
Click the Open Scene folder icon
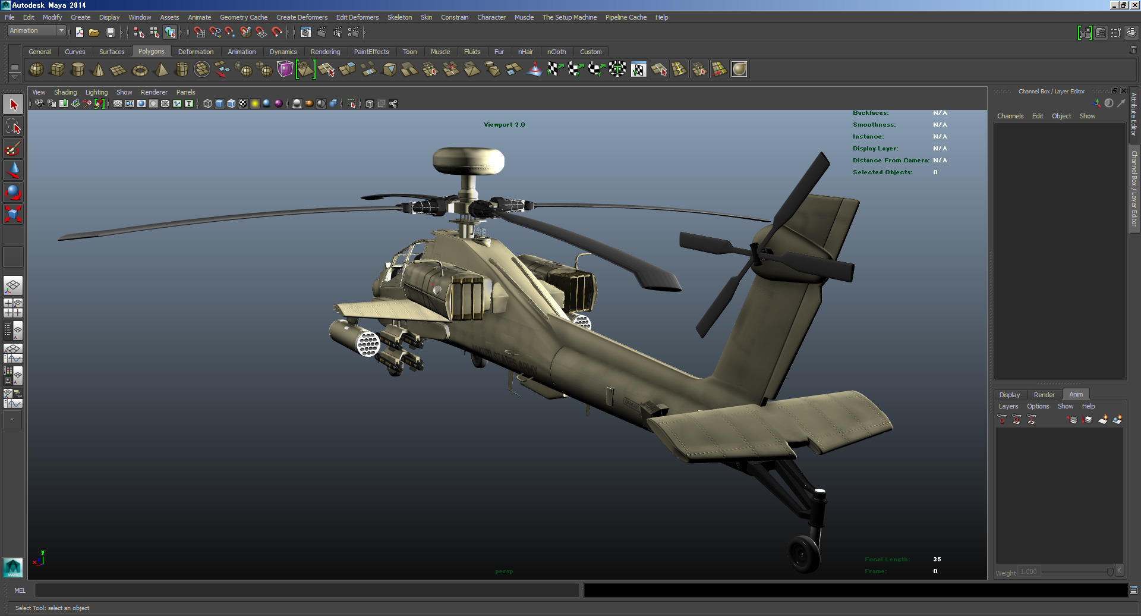point(94,32)
